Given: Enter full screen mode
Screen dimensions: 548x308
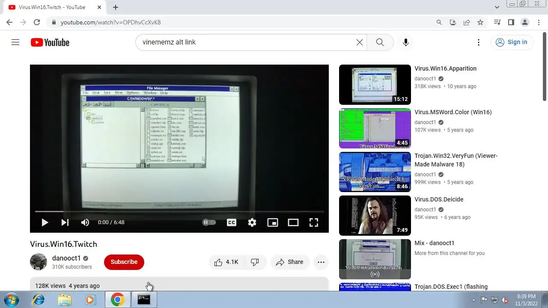Looking at the screenshot, I should [314, 222].
